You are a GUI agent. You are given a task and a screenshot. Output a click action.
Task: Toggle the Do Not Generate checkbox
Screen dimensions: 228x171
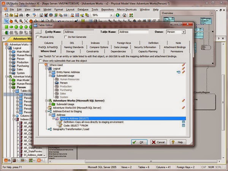pyautogui.click(x=66, y=37)
